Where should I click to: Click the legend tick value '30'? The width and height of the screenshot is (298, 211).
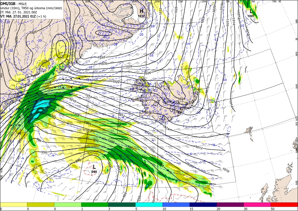[x=246, y=209]
